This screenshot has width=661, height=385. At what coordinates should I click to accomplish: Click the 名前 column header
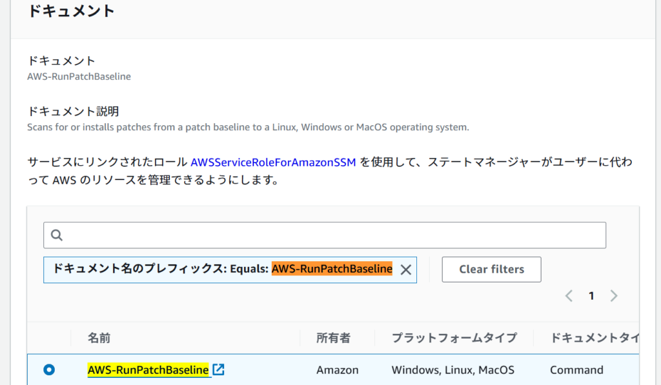click(99, 338)
